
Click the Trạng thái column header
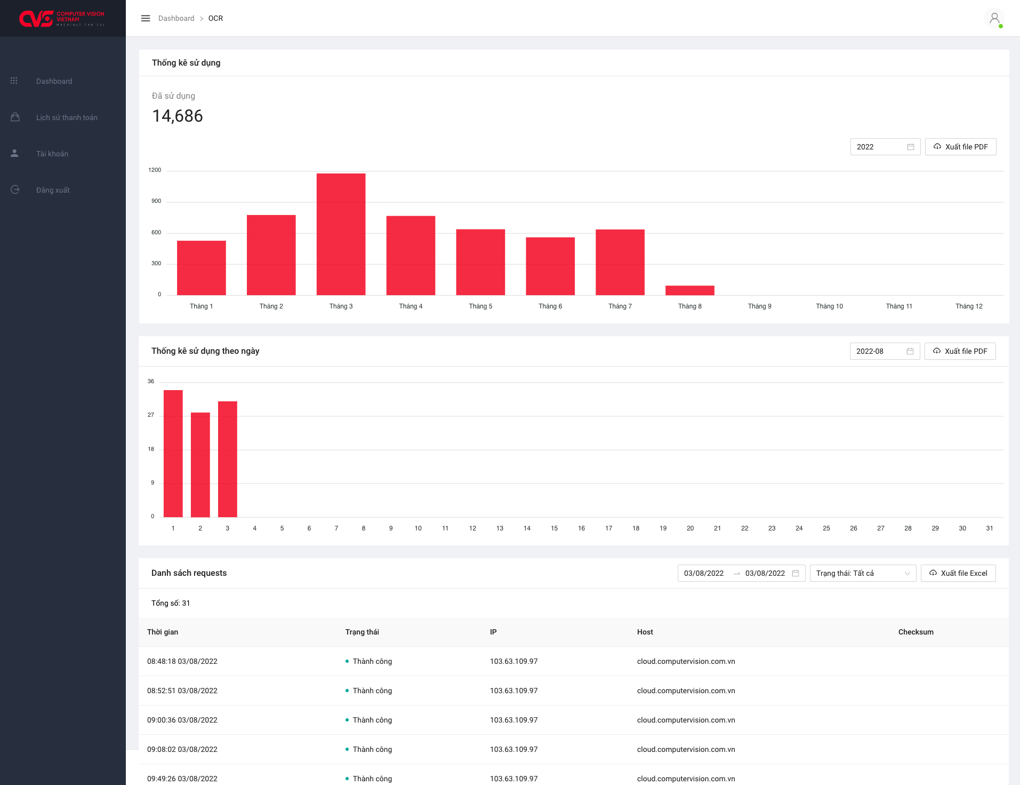362,632
